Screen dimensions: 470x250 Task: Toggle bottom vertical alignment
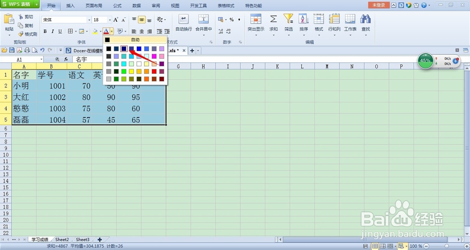point(149,20)
